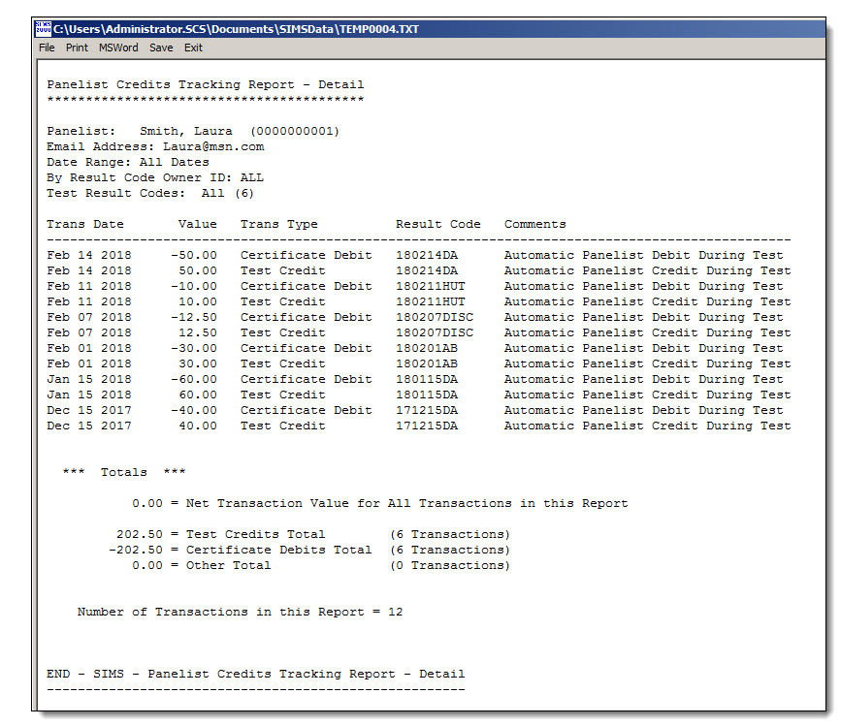This screenshot has height=726, width=841.
Task: Click the 30.00 Test Credit value
Action: [198, 364]
